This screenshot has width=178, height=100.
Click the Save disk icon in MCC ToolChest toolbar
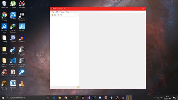pos(55,15)
